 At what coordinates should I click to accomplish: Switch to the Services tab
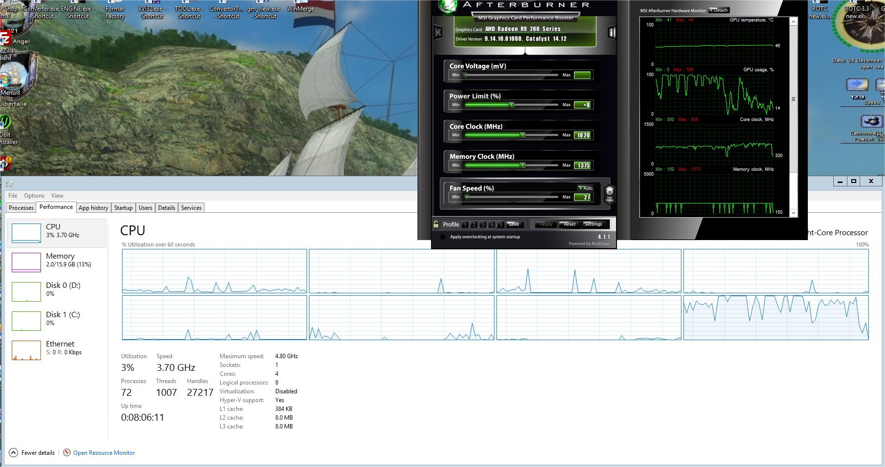tap(191, 207)
